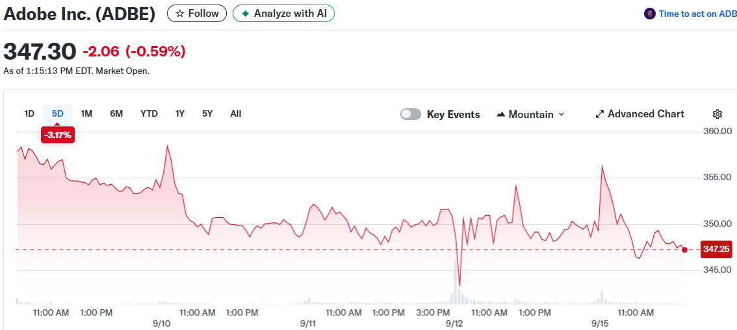737x330 pixels.
Task: Select the 1M time range tab
Action: point(86,113)
